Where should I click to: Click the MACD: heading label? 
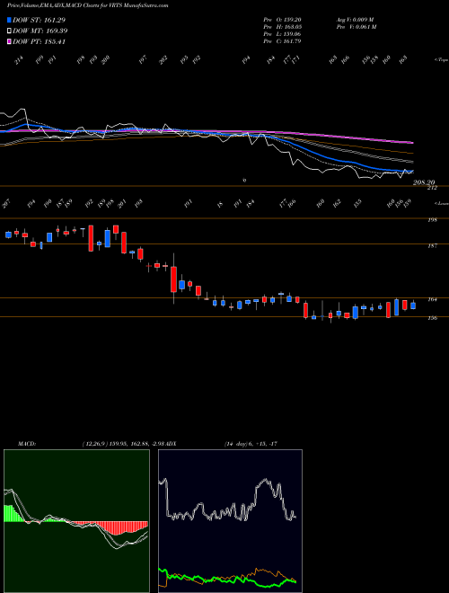(x=27, y=444)
